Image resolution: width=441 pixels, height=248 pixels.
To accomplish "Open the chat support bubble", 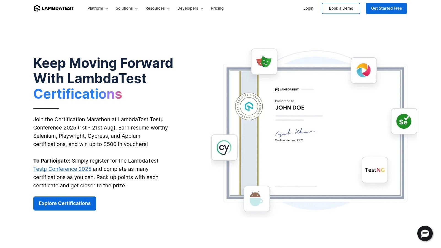I will pyautogui.click(x=425, y=233).
